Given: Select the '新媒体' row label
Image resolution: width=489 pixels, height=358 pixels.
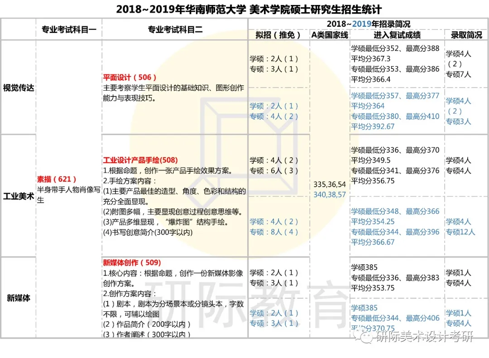Looking at the screenshot, I should click(19, 298).
